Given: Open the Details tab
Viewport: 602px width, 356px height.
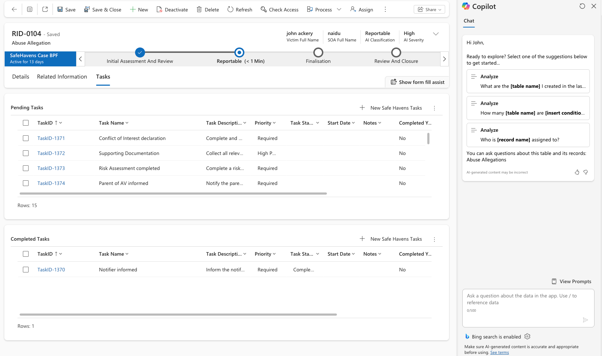Looking at the screenshot, I should [x=21, y=77].
